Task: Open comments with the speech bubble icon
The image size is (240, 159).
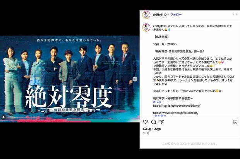Action: click(x=154, y=122)
